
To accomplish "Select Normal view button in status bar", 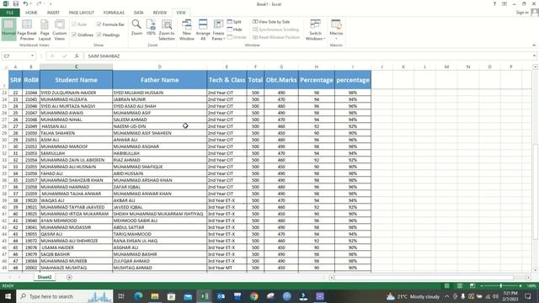I will click(446, 286).
